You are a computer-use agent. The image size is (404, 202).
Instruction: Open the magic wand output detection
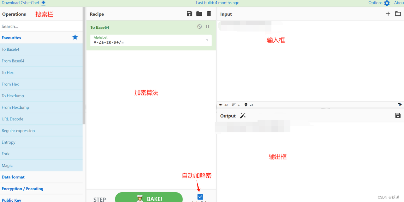pyautogui.click(x=243, y=116)
